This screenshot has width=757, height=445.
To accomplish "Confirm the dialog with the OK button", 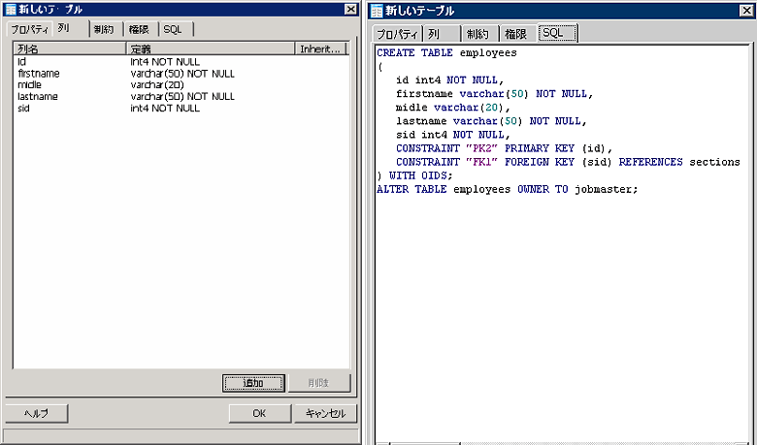I will pyautogui.click(x=258, y=413).
